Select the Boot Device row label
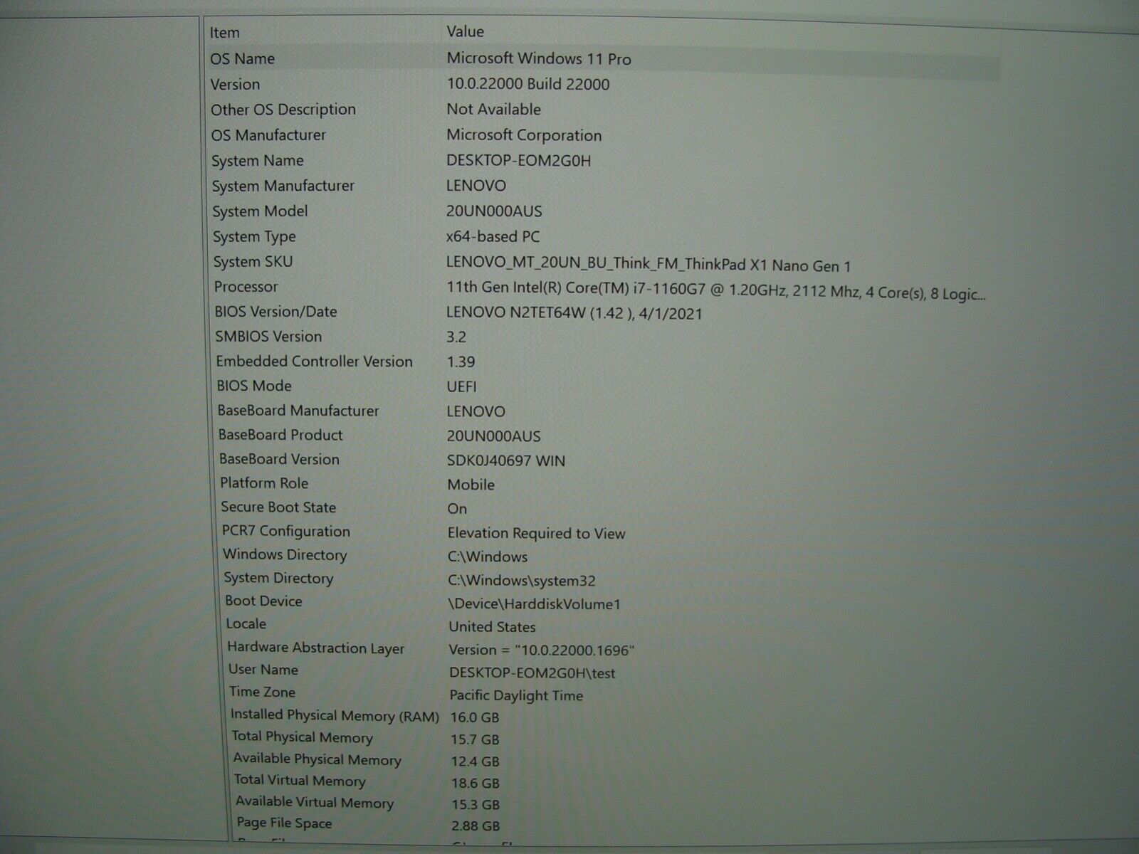 263,601
